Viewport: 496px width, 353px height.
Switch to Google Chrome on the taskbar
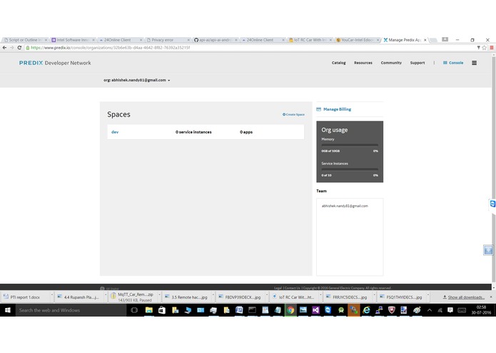[x=290, y=310]
